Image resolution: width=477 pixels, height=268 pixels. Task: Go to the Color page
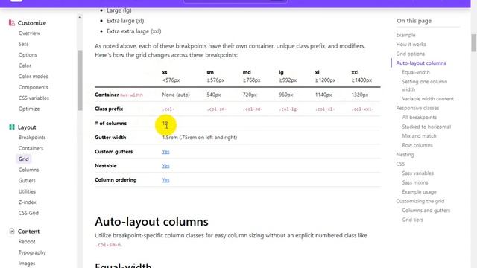tap(25, 66)
